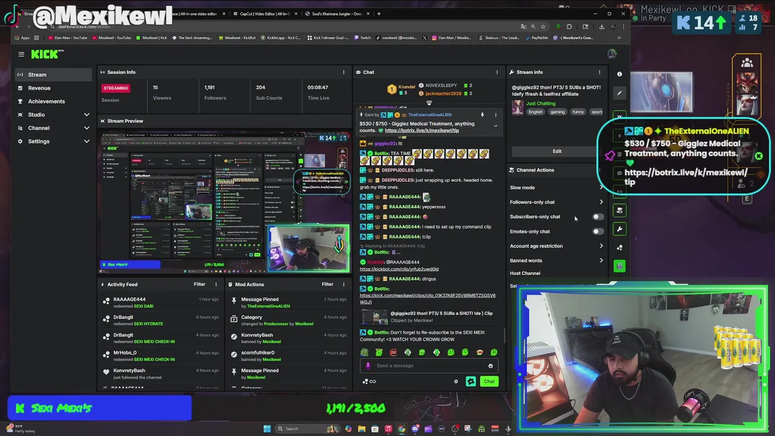
Task: Select Revenue in the sidebar
Action: tap(53, 88)
